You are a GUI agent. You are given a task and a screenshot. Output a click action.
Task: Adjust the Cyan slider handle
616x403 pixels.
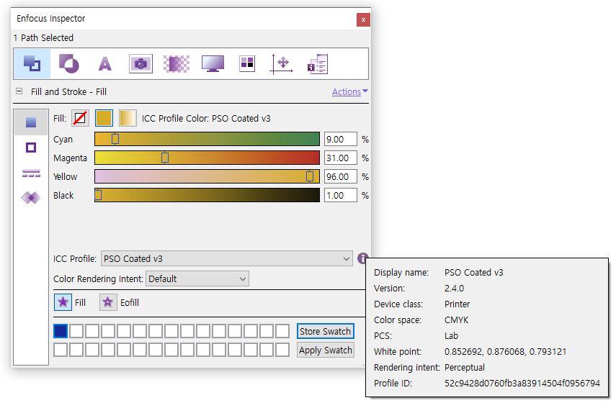115,139
